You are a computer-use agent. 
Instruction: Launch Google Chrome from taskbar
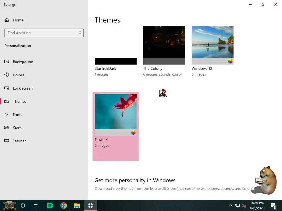64,206
